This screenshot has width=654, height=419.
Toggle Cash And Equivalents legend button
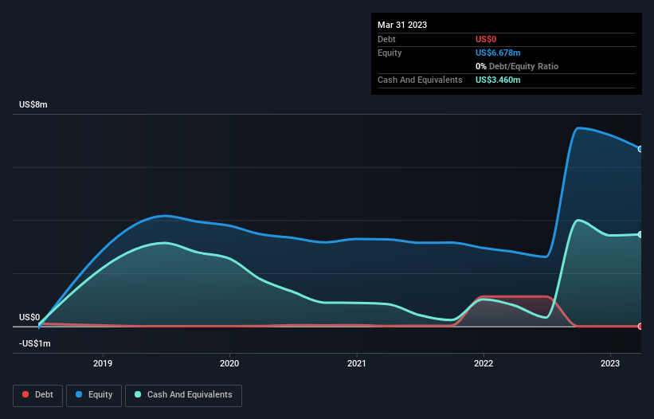(x=183, y=395)
